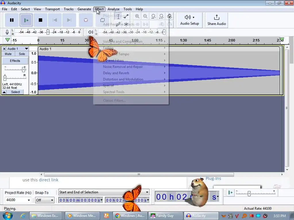The width and height of the screenshot is (294, 220).
Task: Click the Zoom Out magnifier icon
Action: (x=145, y=16)
